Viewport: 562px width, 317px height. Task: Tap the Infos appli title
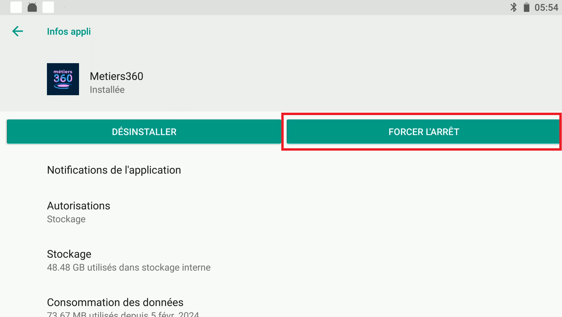point(69,31)
